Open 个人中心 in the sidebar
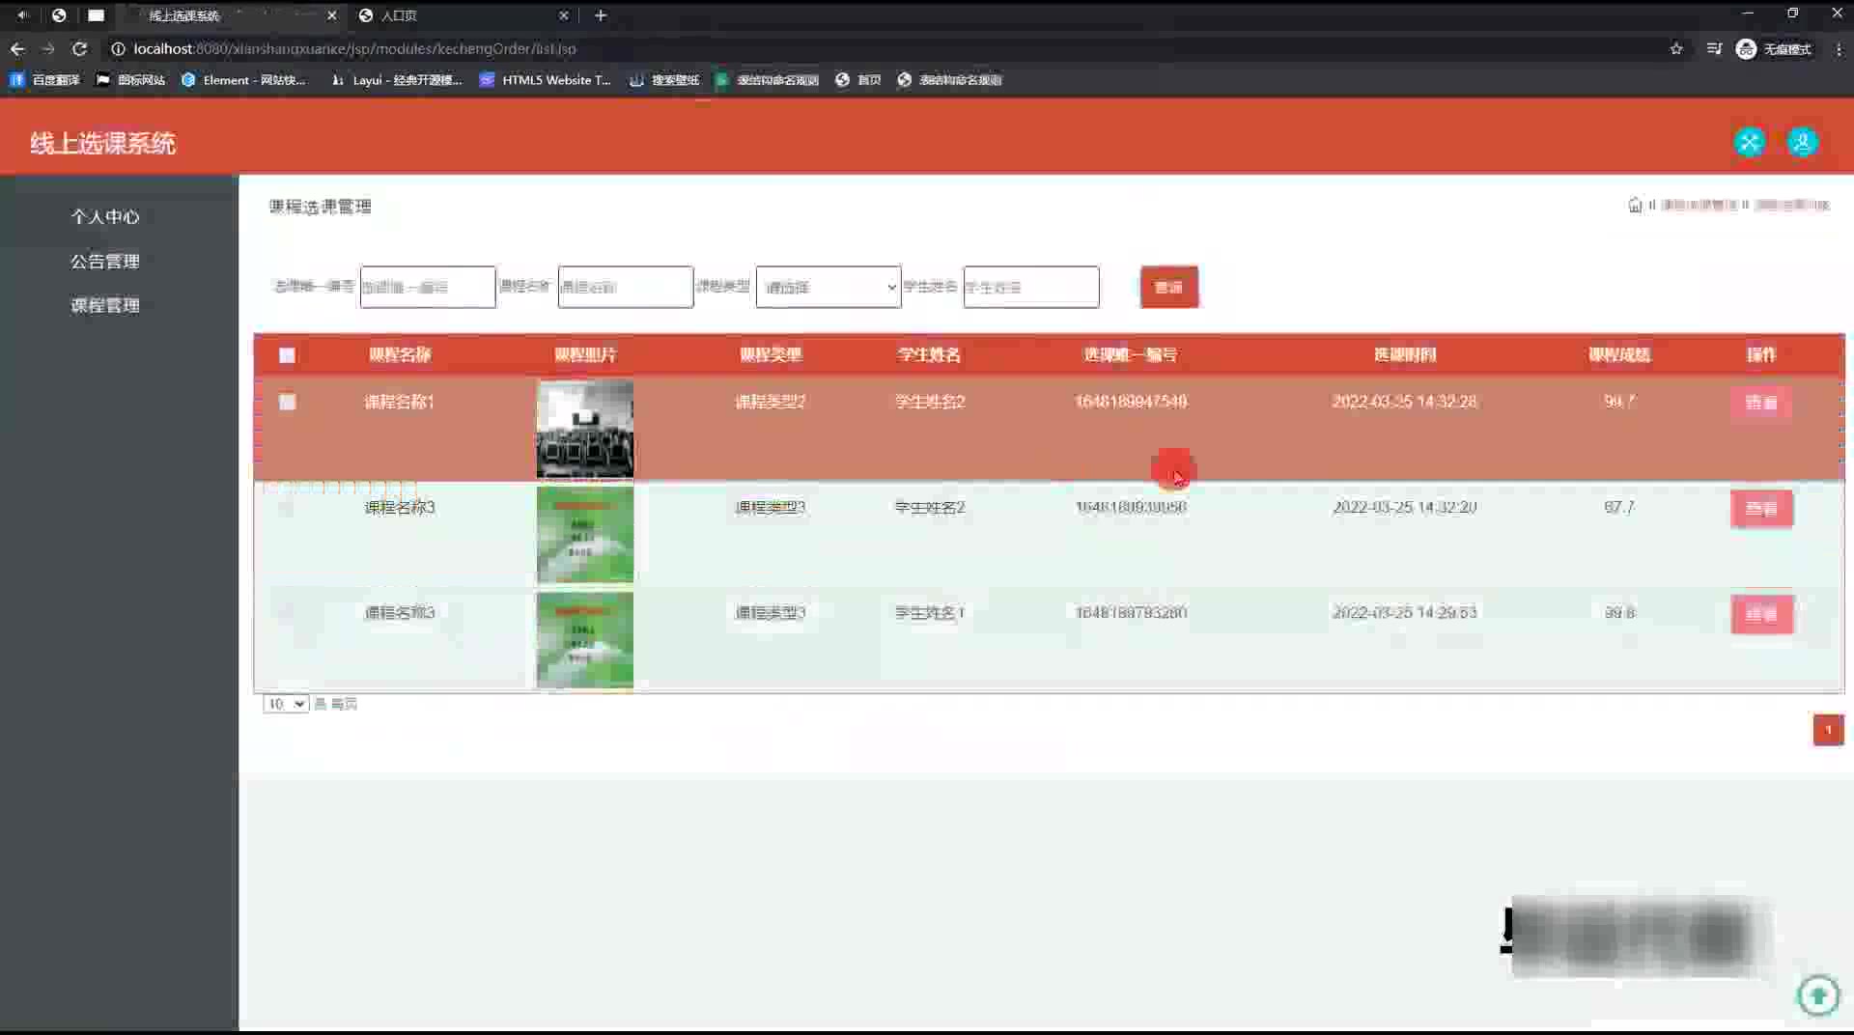Screen dimensions: 1854x1035 [105, 217]
